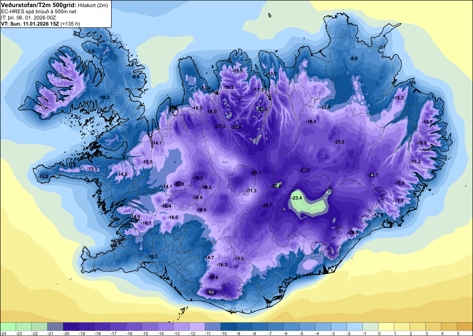Select the -16.8 temperature label
Screen dimensions: 473x336
tap(422, 143)
